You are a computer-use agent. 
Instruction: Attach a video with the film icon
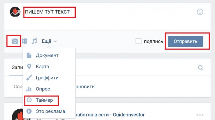(25, 41)
